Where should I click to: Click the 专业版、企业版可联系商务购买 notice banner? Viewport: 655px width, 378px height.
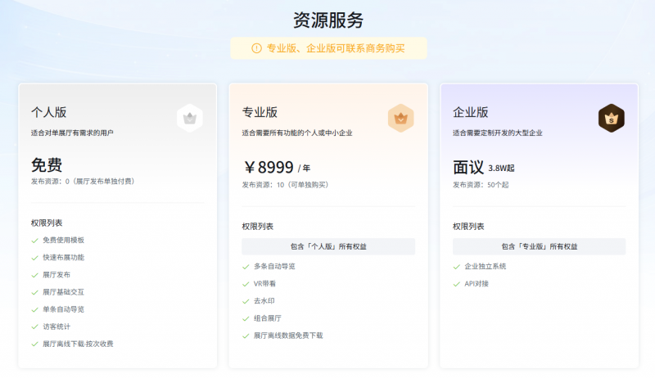point(328,48)
